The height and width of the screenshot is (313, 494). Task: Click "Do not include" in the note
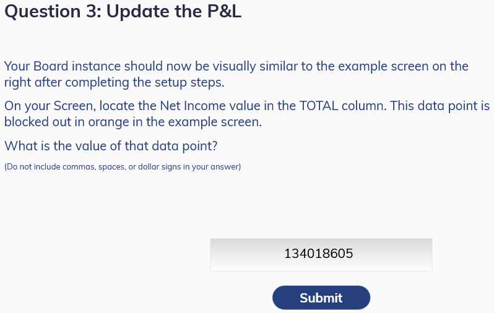point(32,167)
